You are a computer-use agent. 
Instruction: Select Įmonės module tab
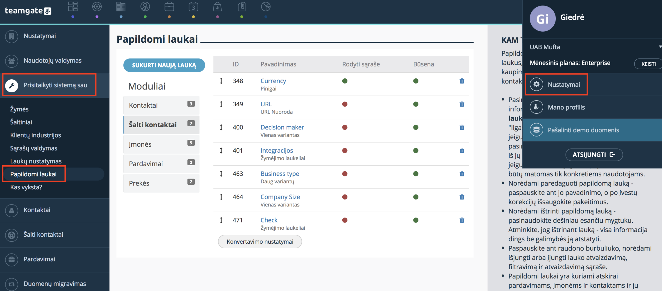(x=162, y=144)
